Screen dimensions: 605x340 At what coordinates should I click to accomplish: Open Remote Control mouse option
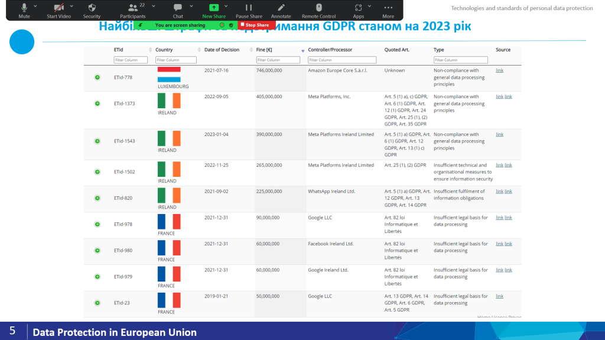(x=318, y=11)
